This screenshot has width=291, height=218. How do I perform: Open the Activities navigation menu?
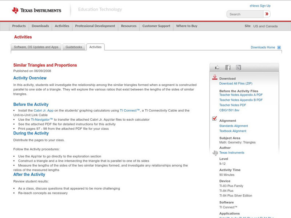click(62, 26)
